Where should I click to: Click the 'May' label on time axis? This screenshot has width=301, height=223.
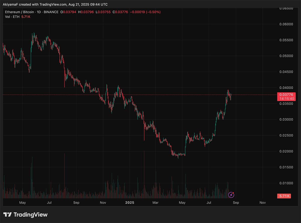[x=23, y=203]
